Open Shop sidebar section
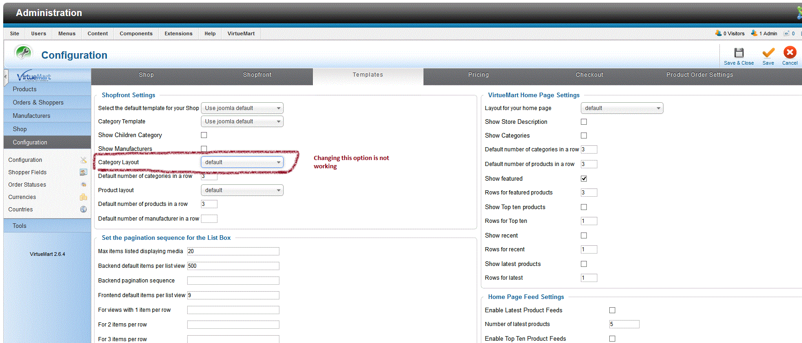 [47, 129]
